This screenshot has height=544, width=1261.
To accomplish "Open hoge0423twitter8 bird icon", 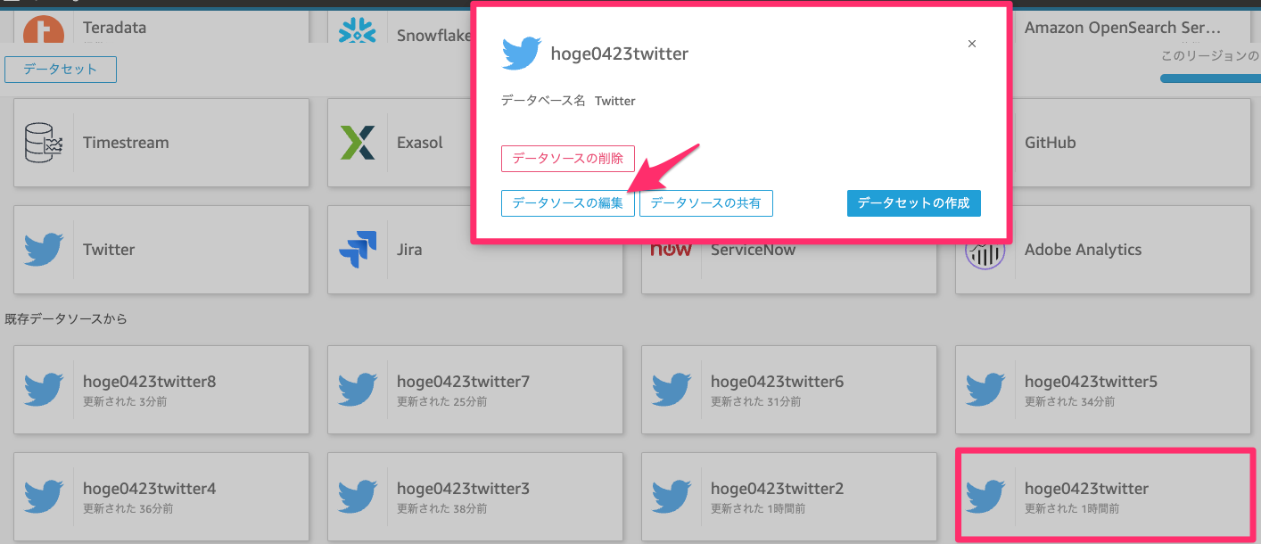I will point(44,390).
